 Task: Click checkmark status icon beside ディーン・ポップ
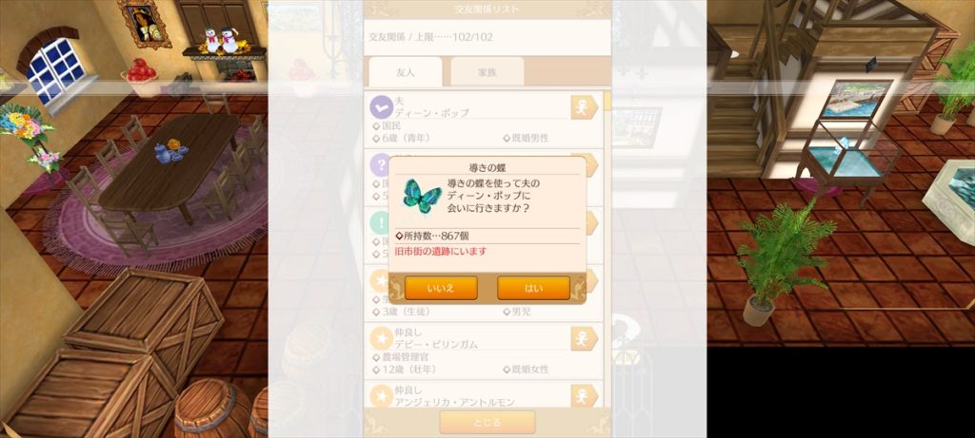381,106
